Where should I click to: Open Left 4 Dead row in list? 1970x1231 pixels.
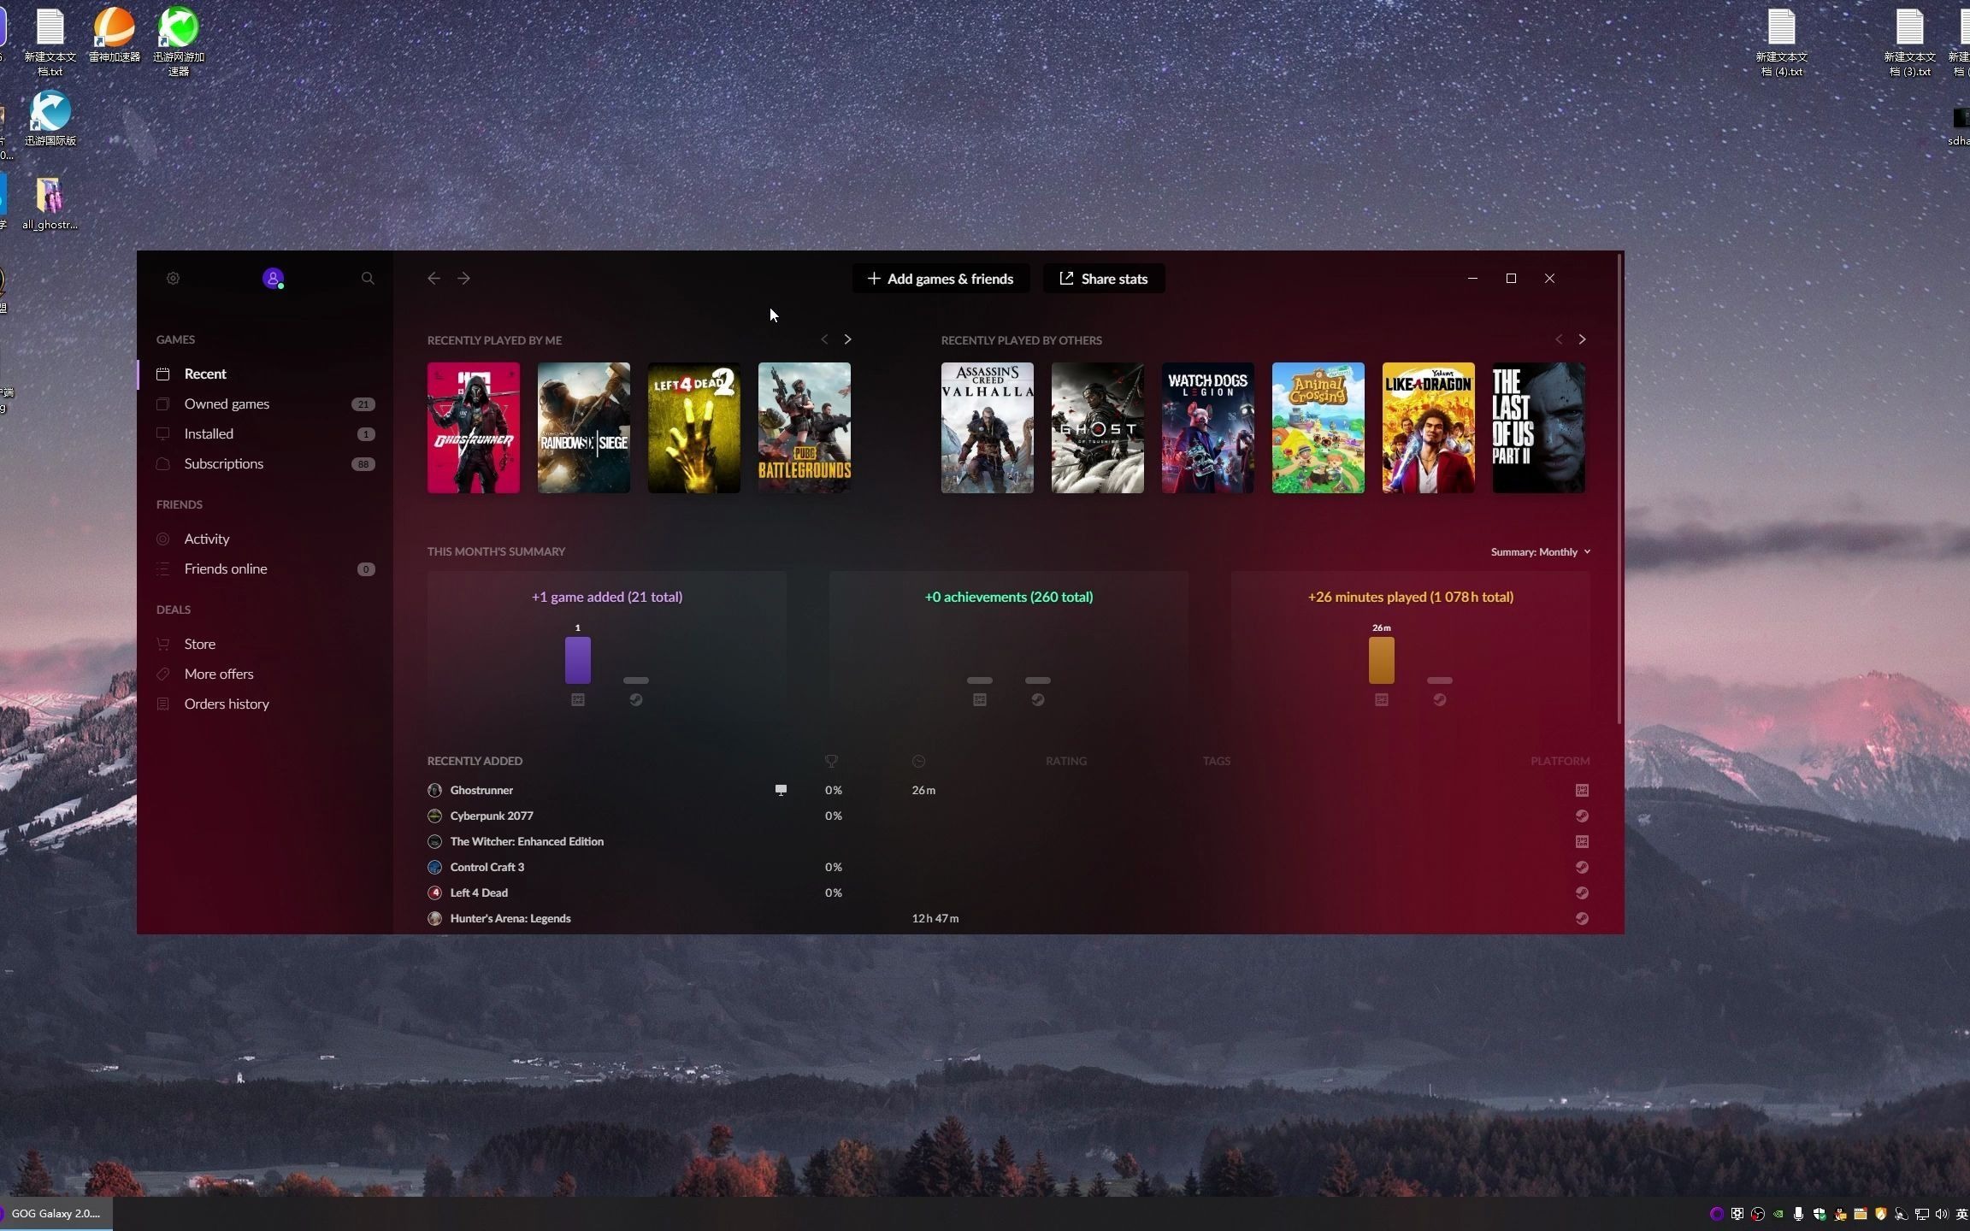1008,892
